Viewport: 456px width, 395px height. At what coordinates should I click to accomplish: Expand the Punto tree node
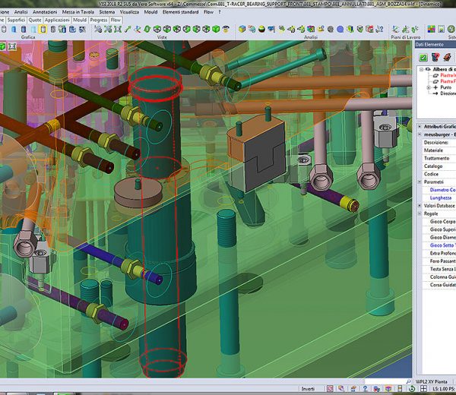click(429, 87)
